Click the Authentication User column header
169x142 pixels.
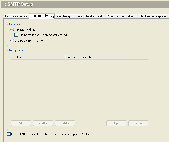pos(99,57)
